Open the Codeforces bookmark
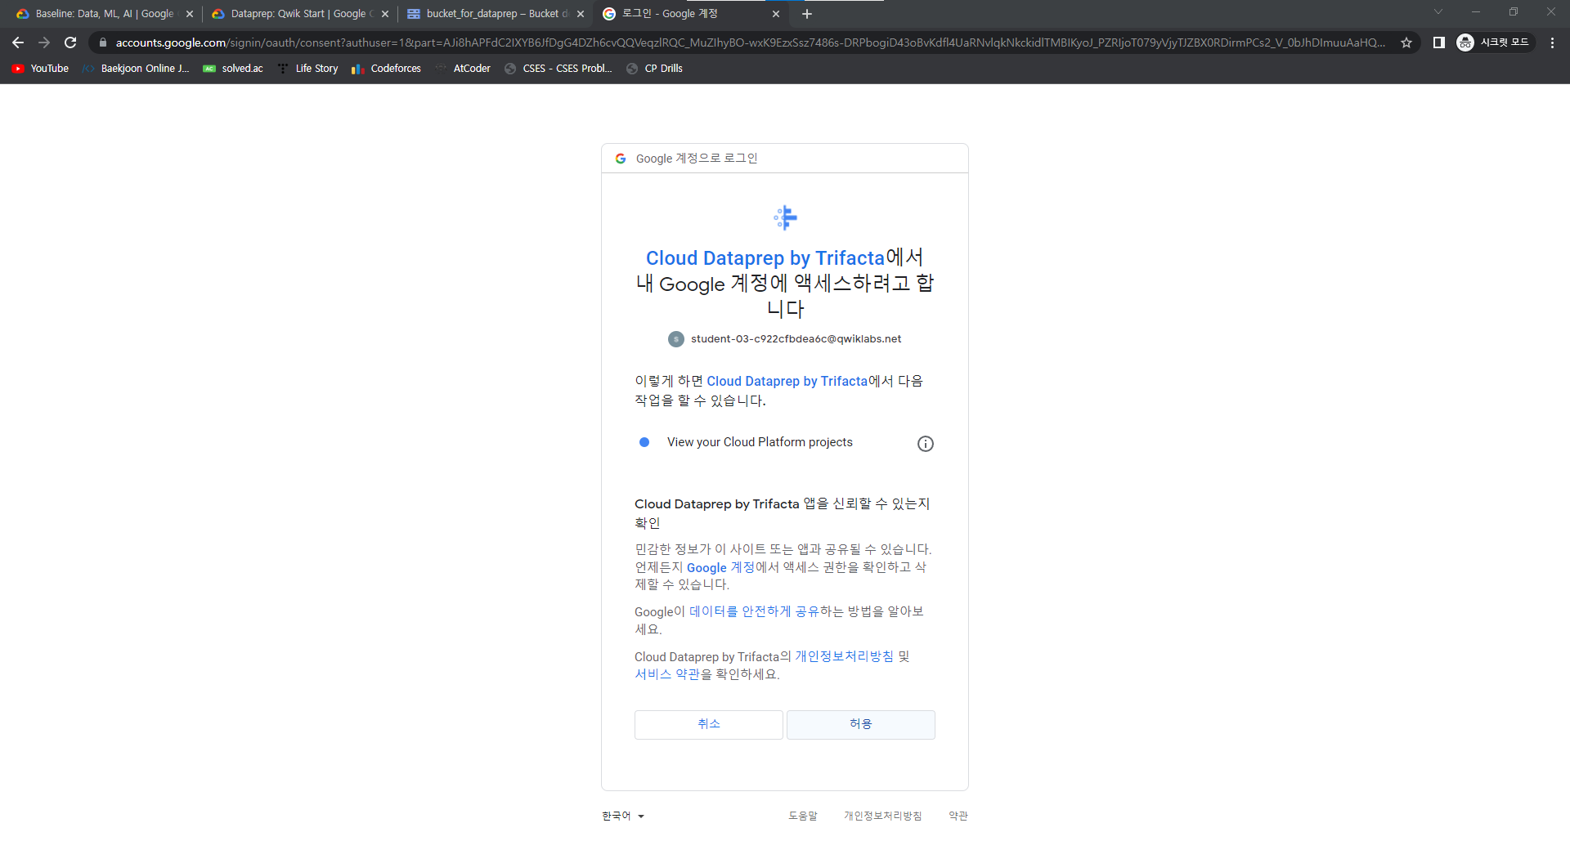Screen dimensions: 1570x850 (x=386, y=69)
